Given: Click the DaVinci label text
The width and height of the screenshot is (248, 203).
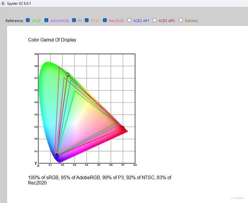Looking at the screenshot, I should coord(191,21).
